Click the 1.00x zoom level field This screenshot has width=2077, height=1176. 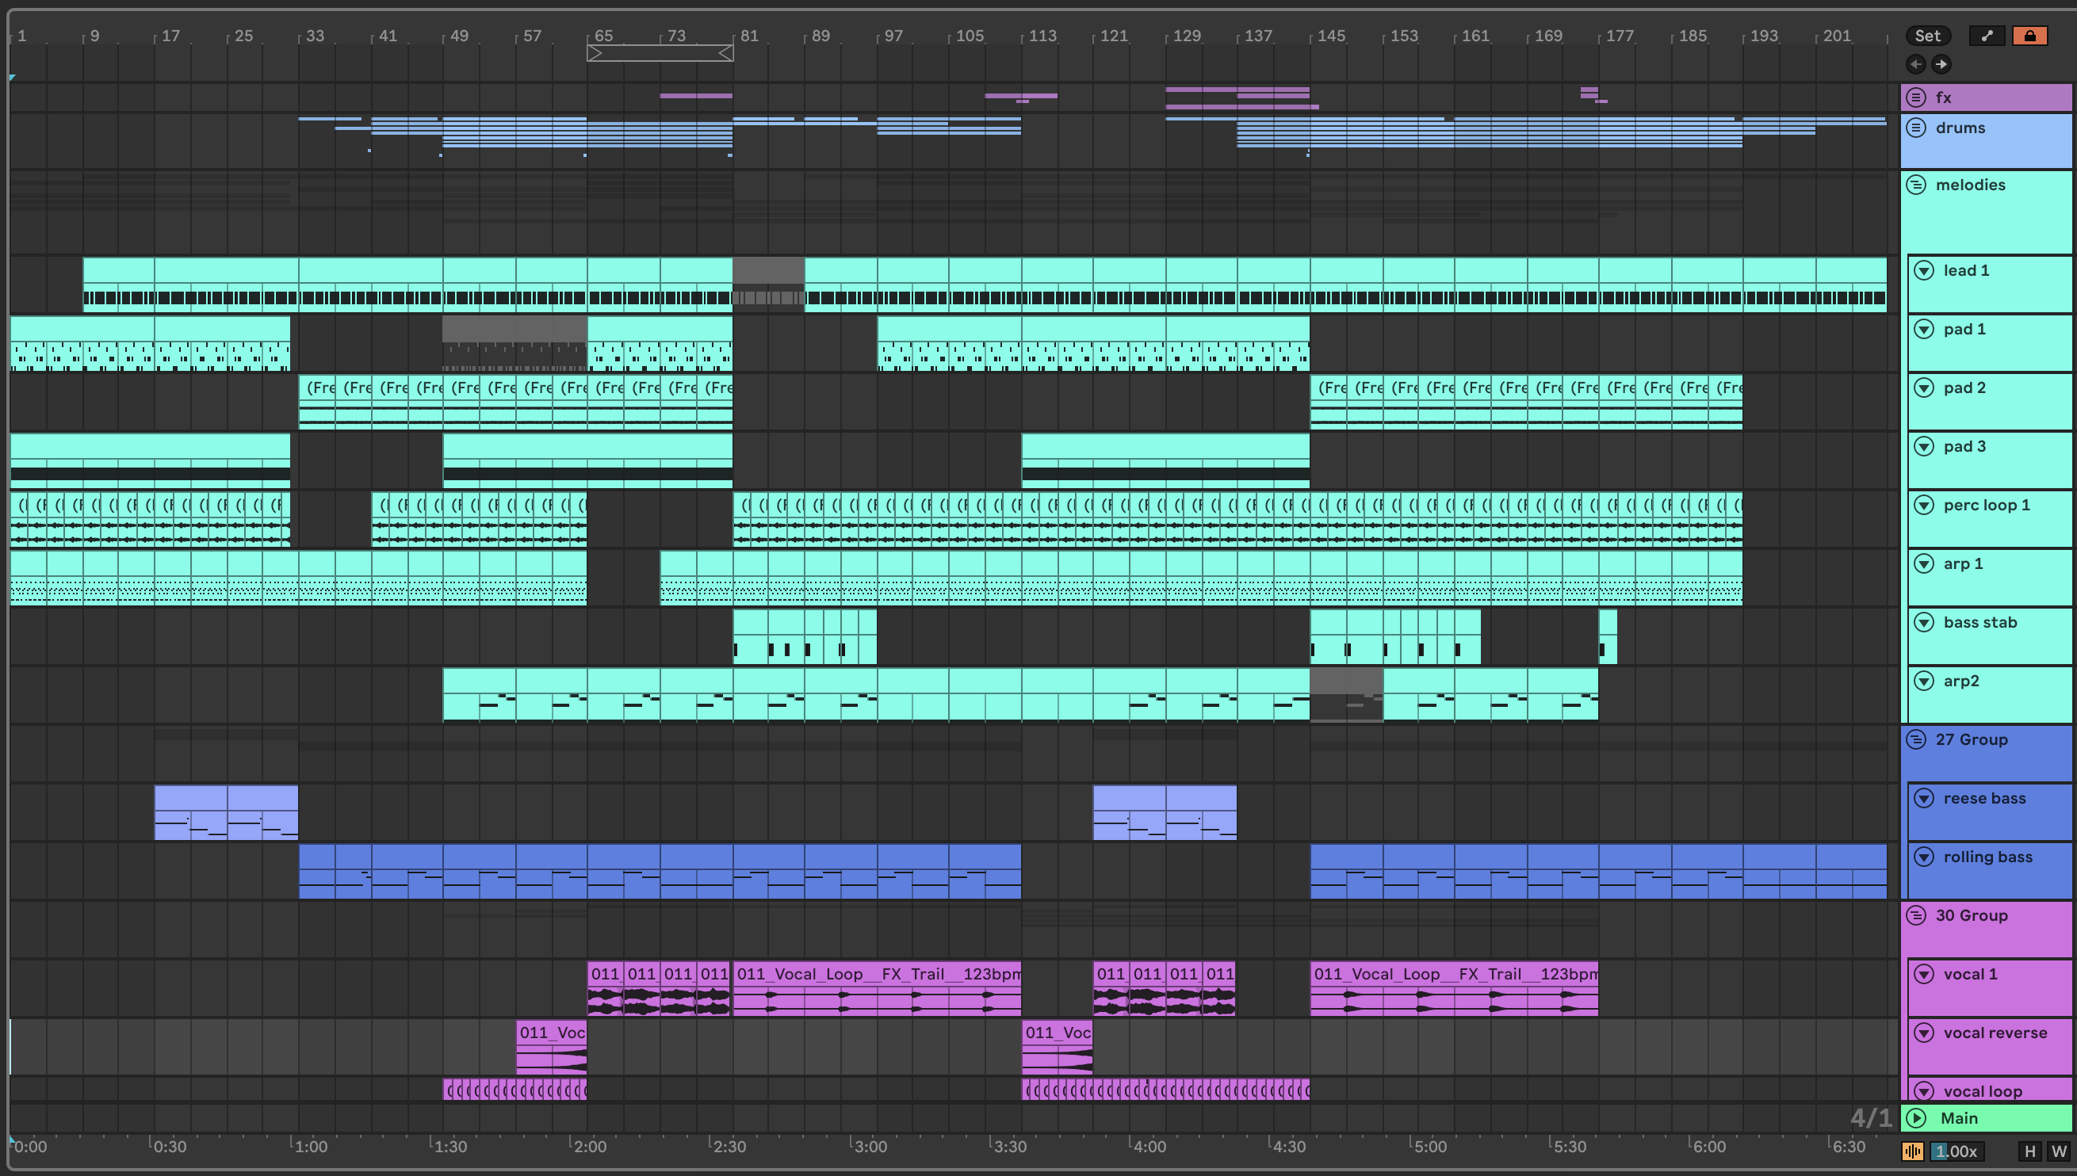tap(1956, 1151)
